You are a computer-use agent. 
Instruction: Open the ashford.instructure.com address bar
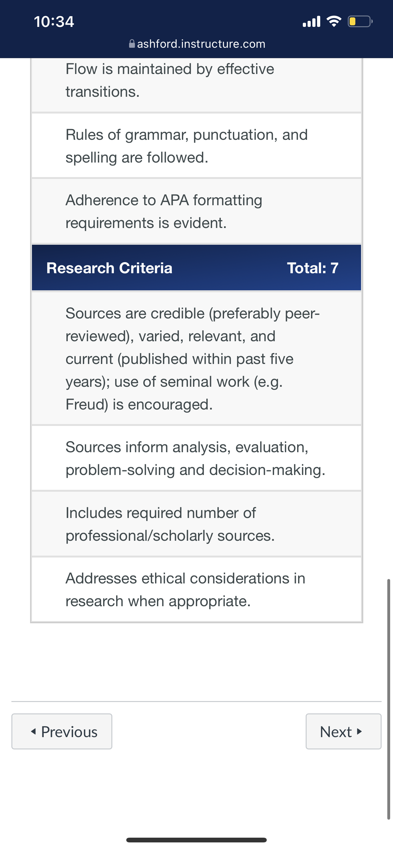[x=197, y=44]
